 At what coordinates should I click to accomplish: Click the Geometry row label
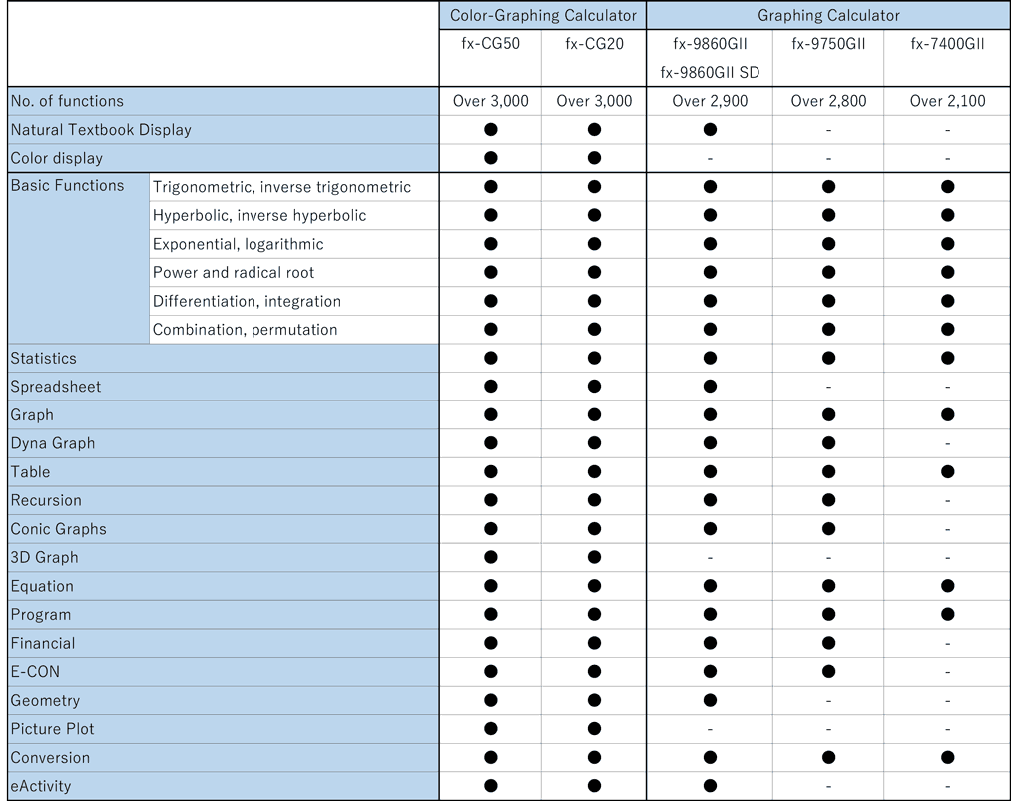pyautogui.click(x=45, y=700)
